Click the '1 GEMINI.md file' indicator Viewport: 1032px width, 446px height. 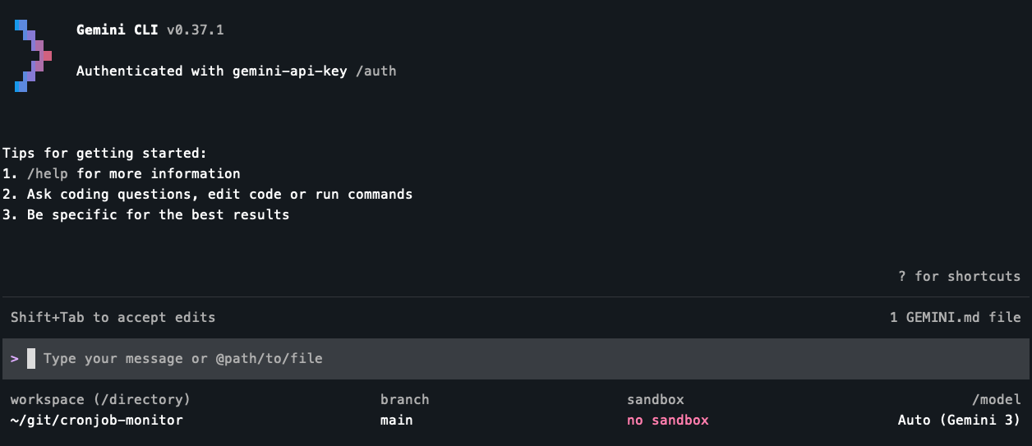pyautogui.click(x=955, y=317)
